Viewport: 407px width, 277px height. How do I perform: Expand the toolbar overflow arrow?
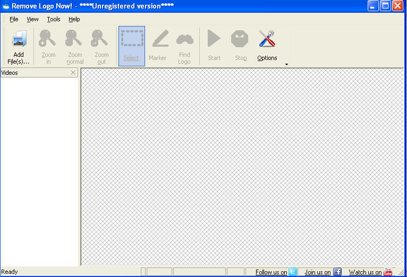click(x=286, y=64)
